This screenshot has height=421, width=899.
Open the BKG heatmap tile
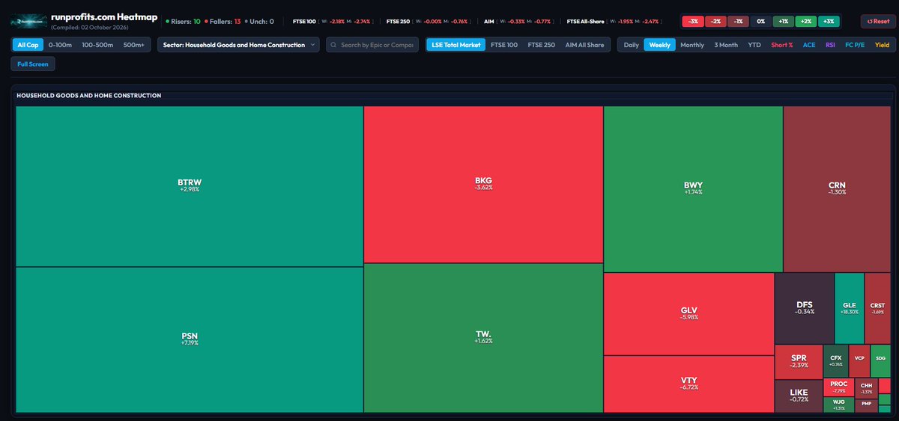click(483, 184)
